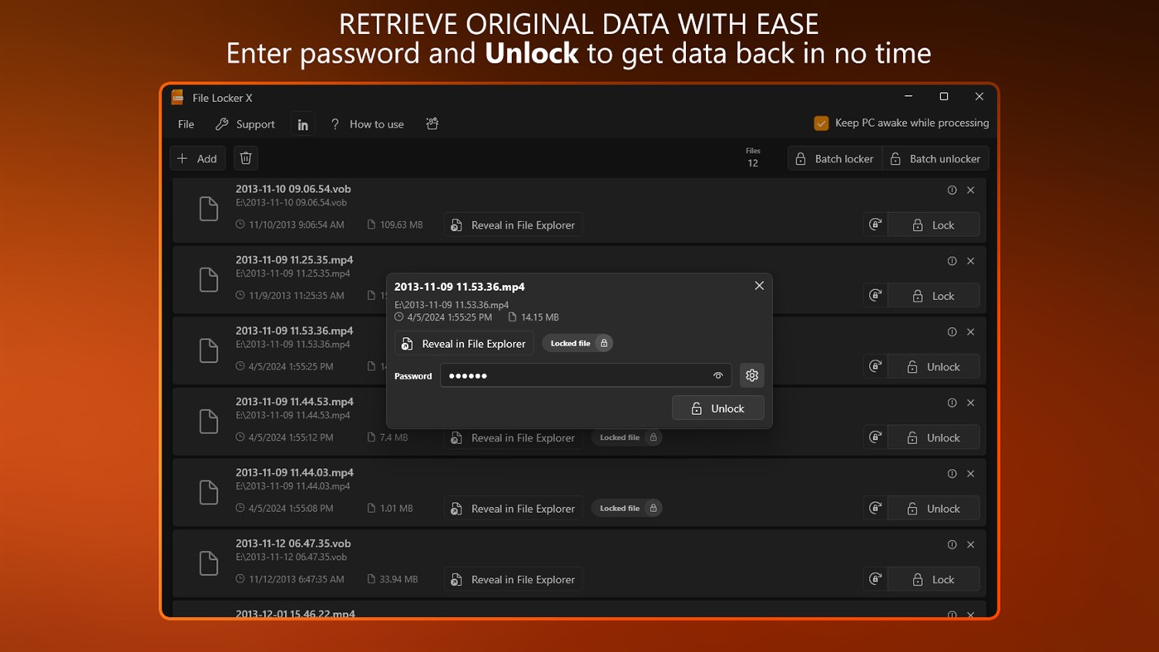
Task: Open password options with the gear icon
Action: (751, 374)
